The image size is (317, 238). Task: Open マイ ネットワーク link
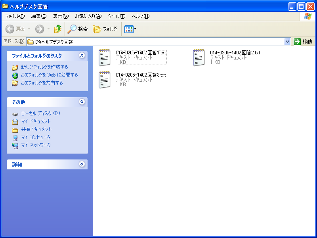(36, 145)
